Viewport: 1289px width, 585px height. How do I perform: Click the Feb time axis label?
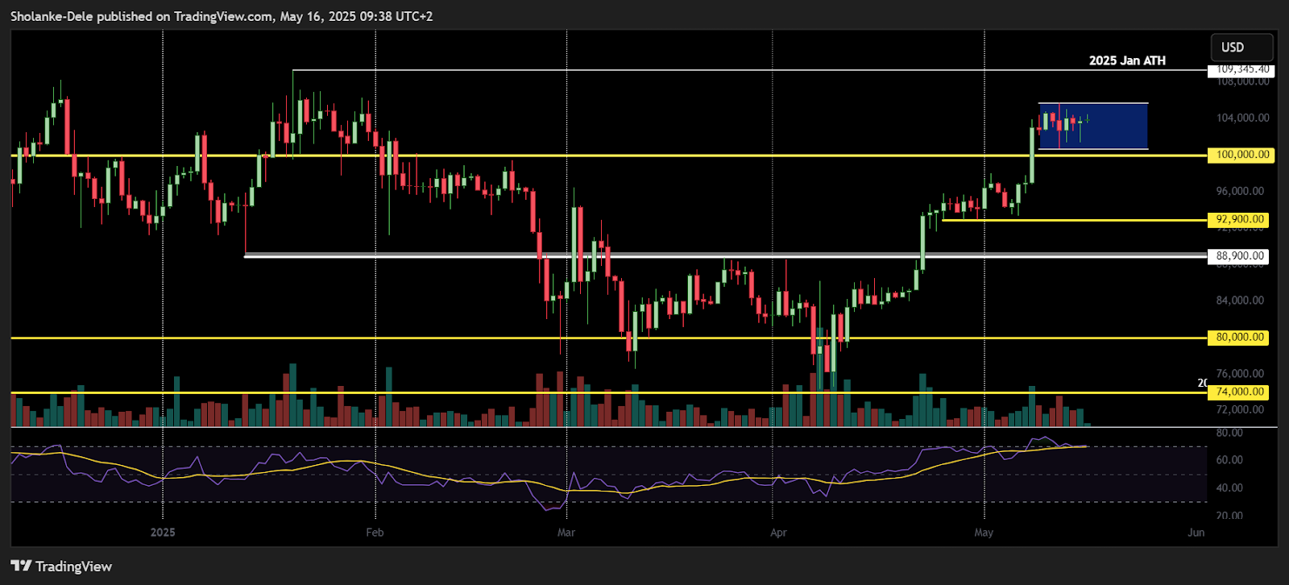coord(375,533)
